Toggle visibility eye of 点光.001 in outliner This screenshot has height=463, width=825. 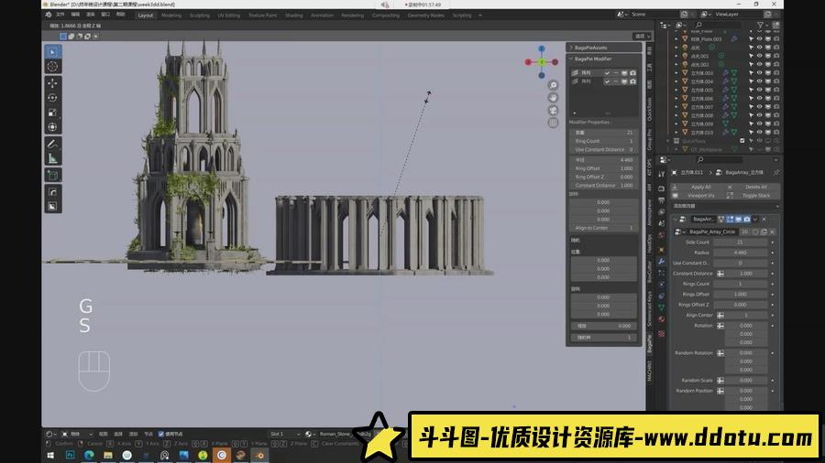click(x=759, y=56)
